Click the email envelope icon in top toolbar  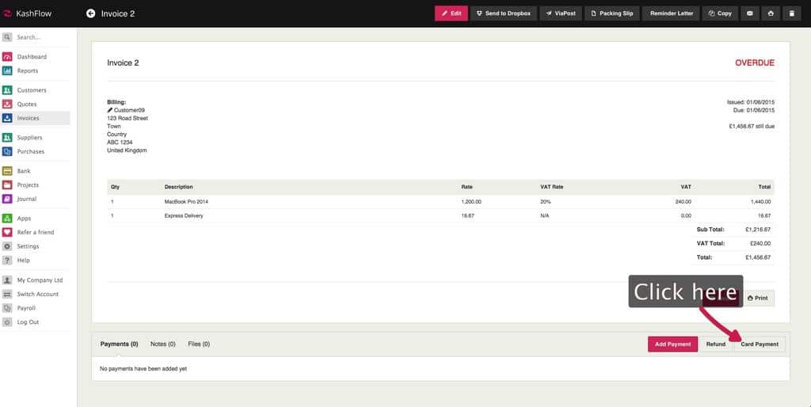tap(750, 13)
